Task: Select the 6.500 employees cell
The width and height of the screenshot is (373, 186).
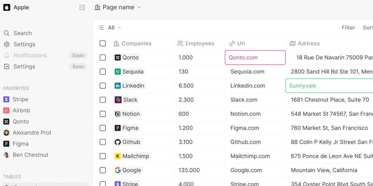Action: click(199, 86)
